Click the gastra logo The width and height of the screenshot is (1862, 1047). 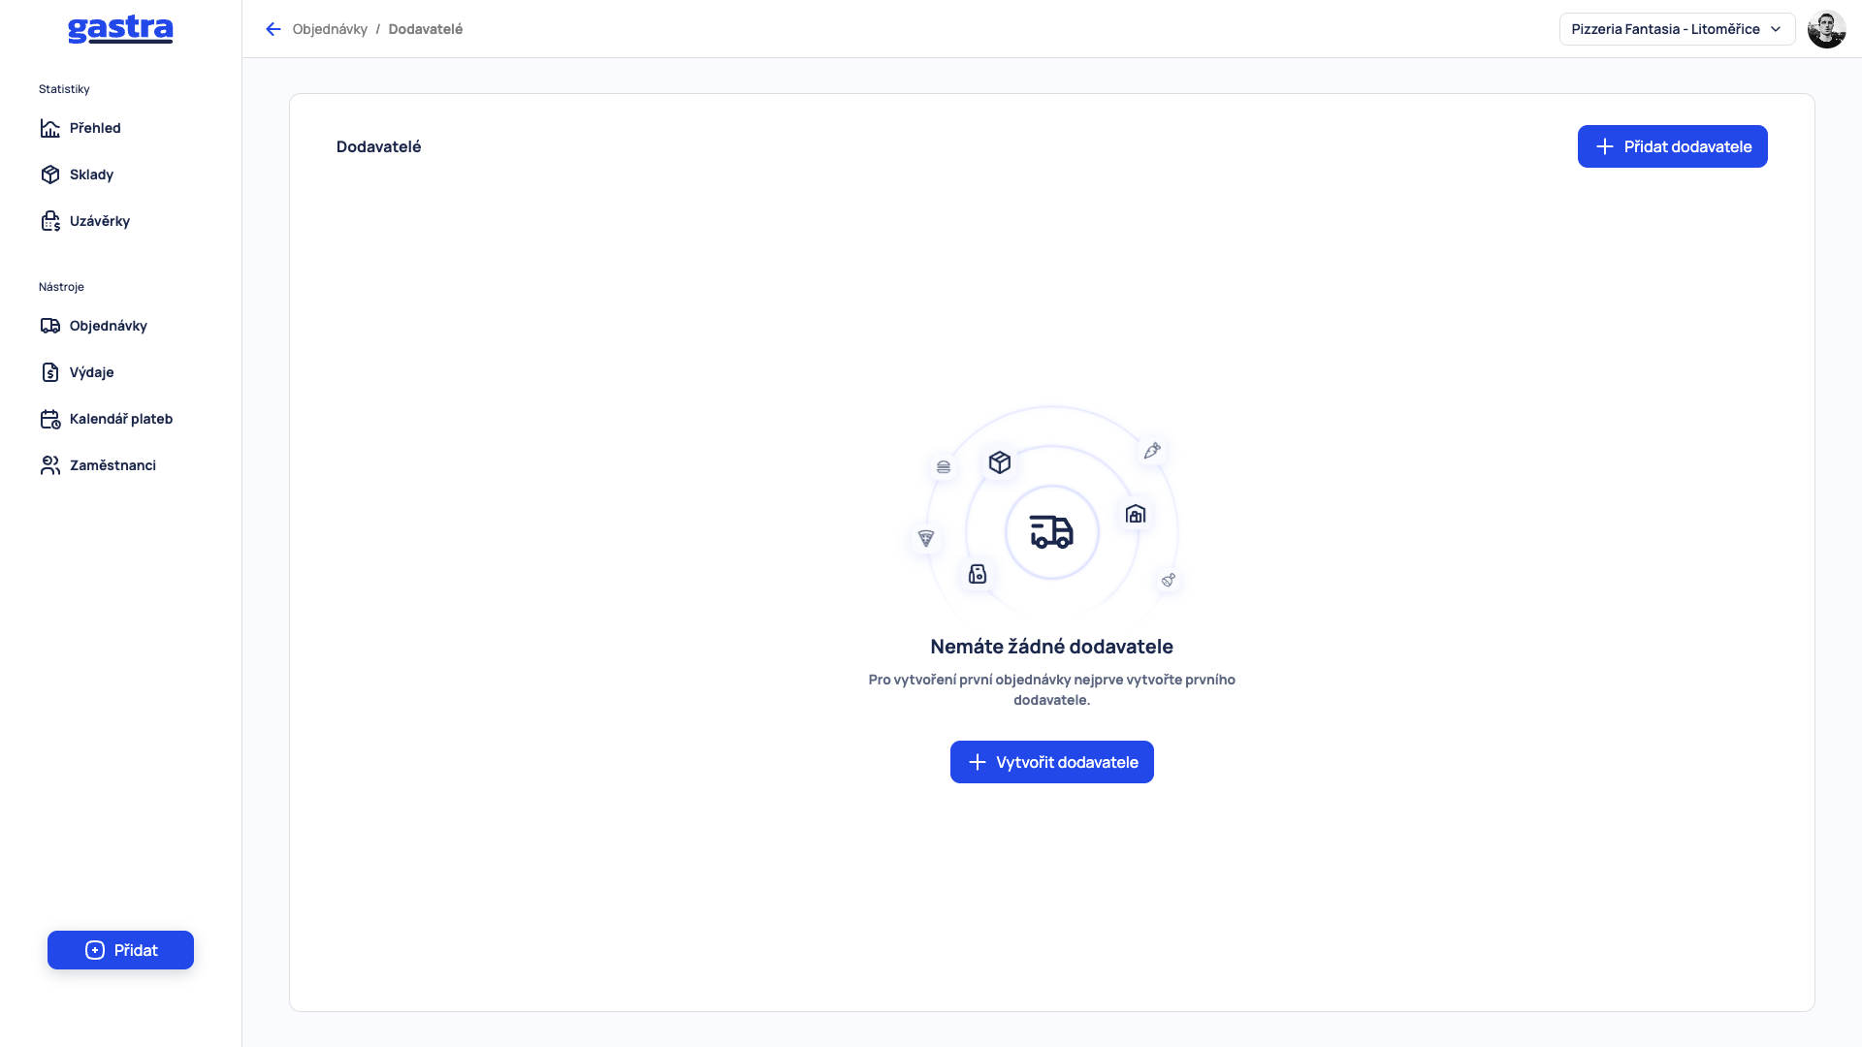pyautogui.click(x=120, y=30)
